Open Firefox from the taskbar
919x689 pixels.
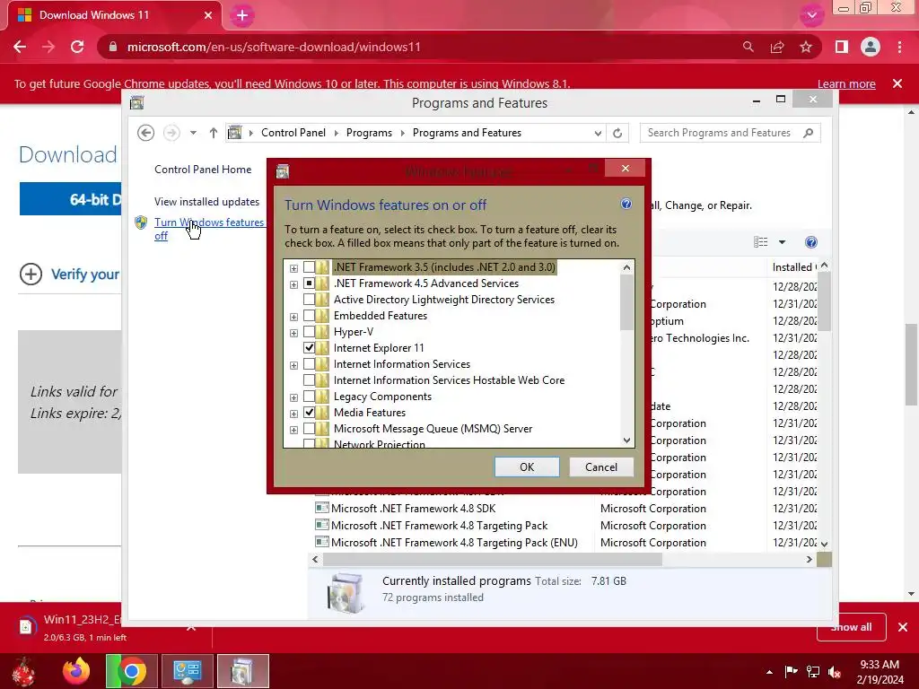(77, 671)
